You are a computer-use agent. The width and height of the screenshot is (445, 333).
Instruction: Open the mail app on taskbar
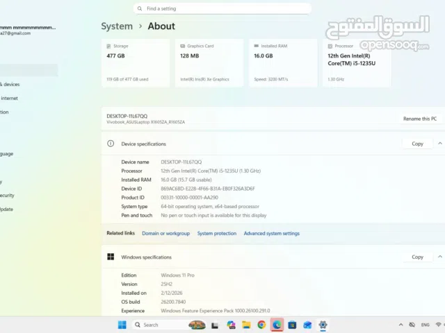coord(307,325)
